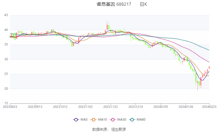Click the 45 price axis label
This screenshot has width=218, height=132.
[x=6, y=15]
